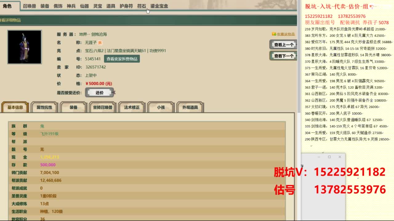The height and width of the screenshot is (221, 394).
Task: Click the 收藏该物品 favorite icon
Action: click(274, 34)
